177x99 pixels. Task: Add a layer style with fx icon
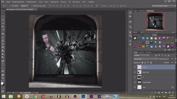coord(155,93)
